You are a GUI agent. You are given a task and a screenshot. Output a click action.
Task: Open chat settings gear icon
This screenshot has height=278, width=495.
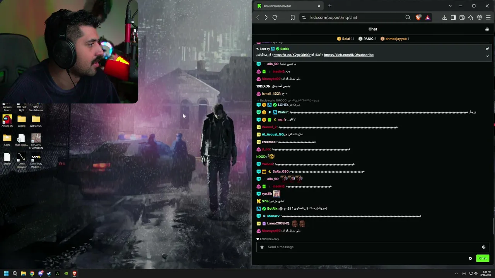tap(470, 258)
